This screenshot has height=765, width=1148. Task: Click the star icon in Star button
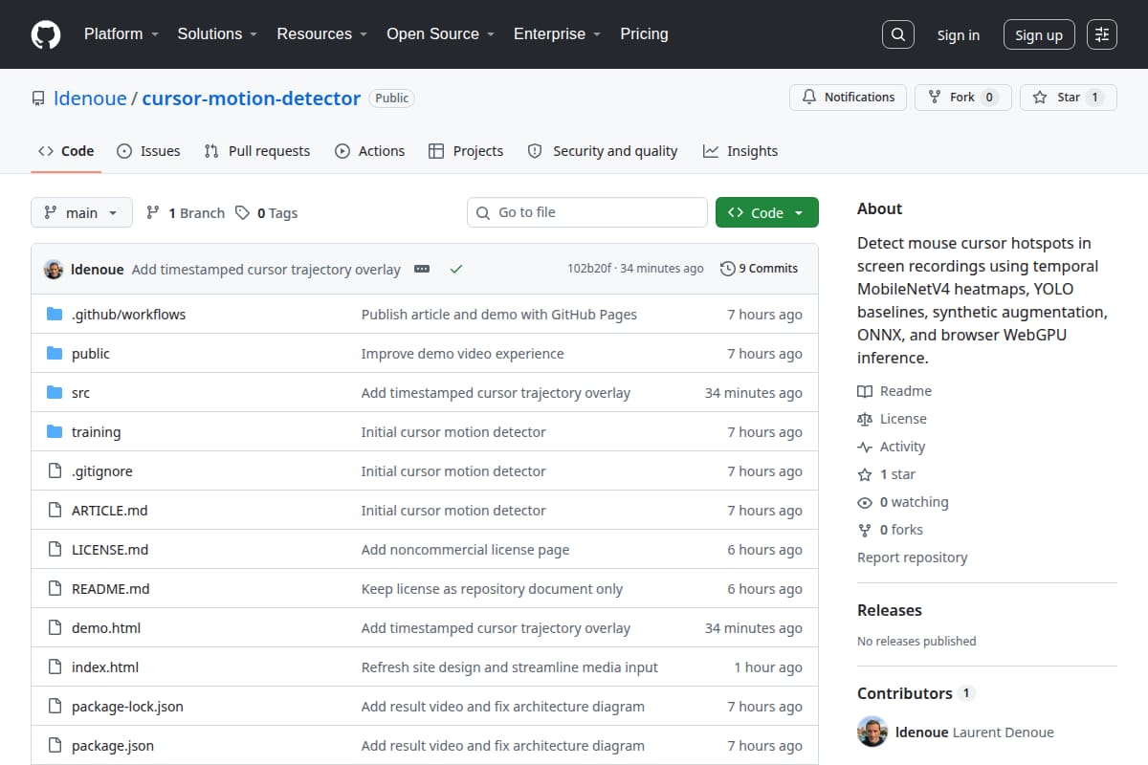tap(1040, 98)
